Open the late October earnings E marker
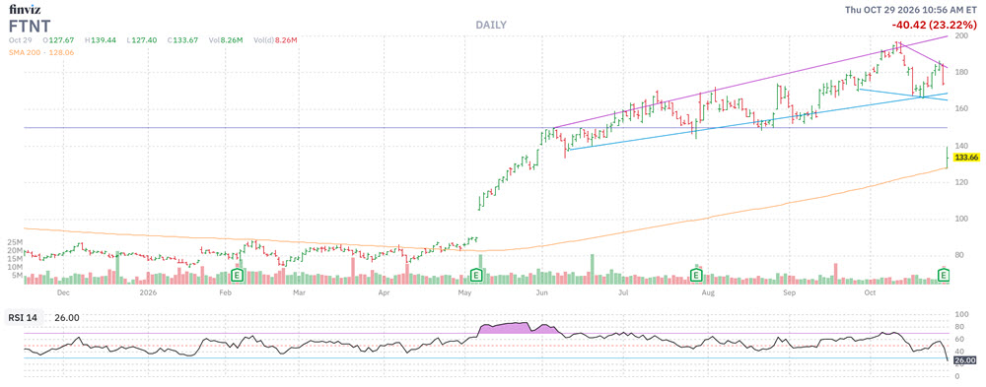This screenshot has width=986, height=387. tap(944, 275)
